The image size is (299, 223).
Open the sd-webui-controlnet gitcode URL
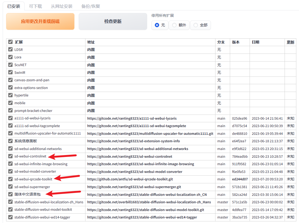click(x=130, y=156)
